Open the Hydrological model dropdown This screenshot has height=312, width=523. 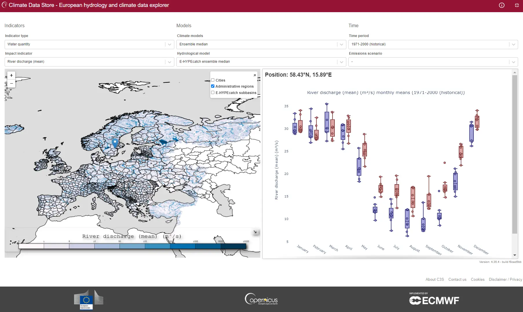click(x=261, y=62)
